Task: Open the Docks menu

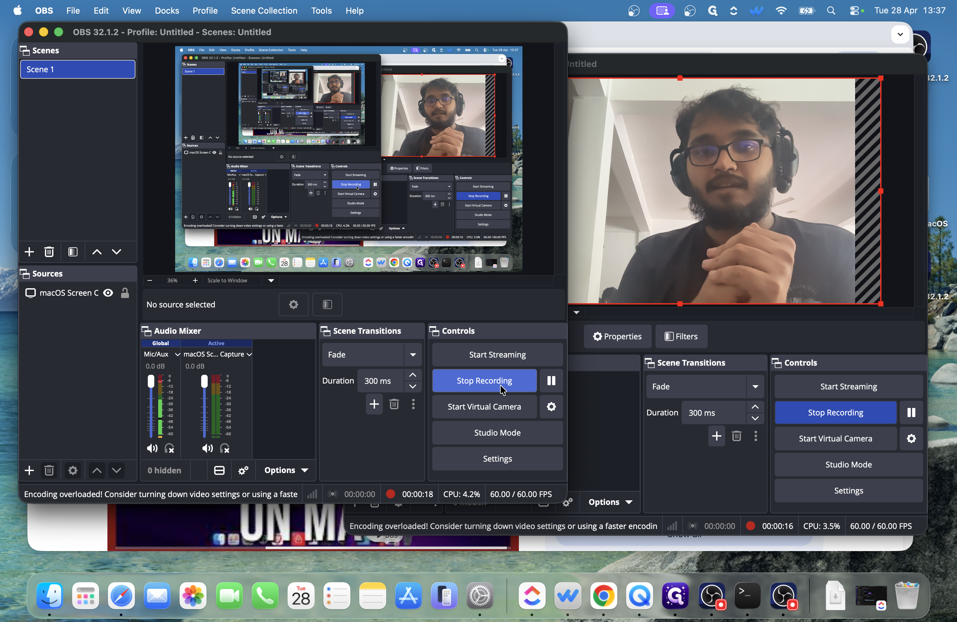Action: click(167, 10)
